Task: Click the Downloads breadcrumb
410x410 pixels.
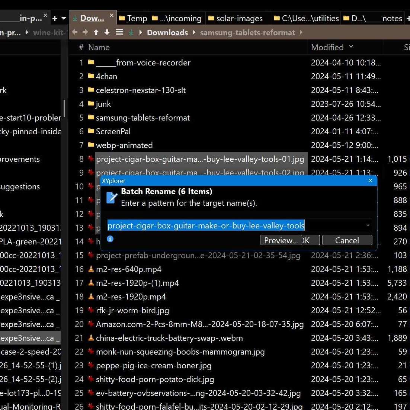Action: [167, 32]
